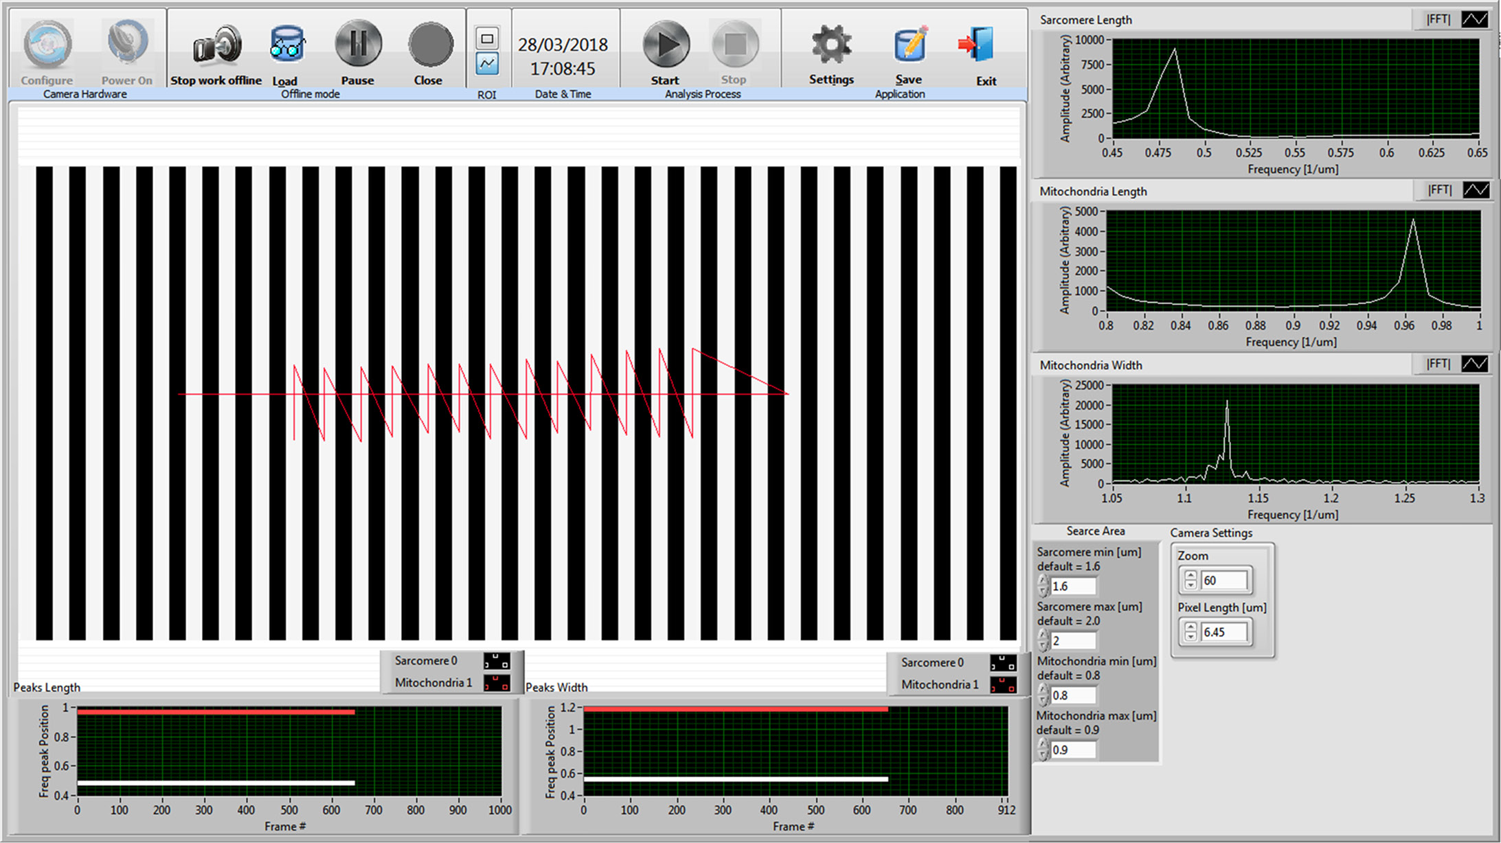The image size is (1501, 843).
Task: Open the Settings gear icon
Action: click(831, 45)
